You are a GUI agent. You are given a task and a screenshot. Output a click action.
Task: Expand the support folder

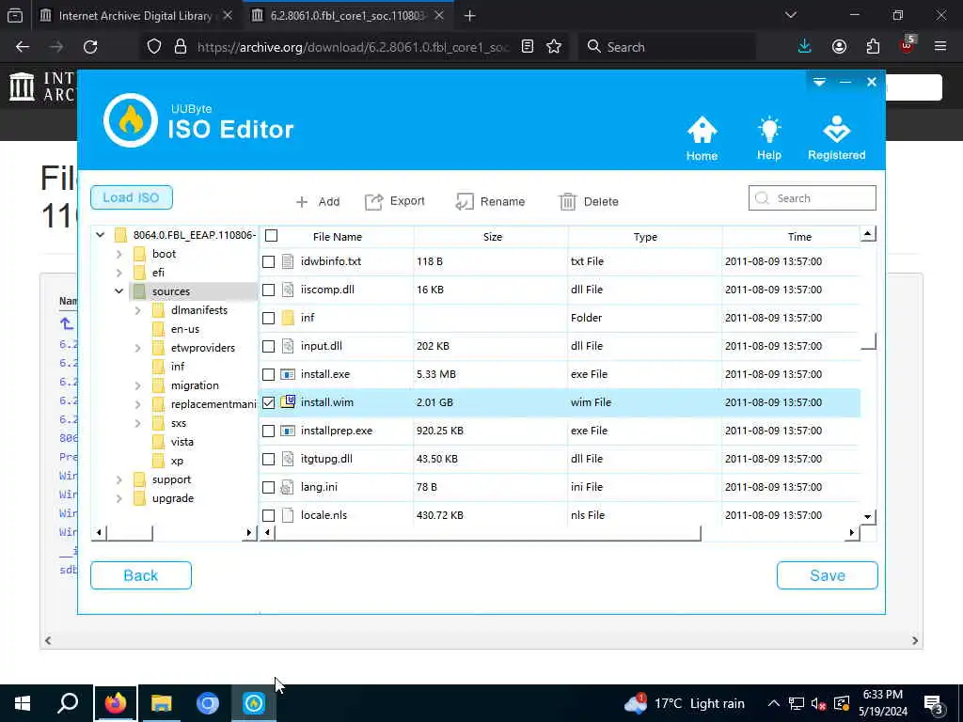[x=119, y=479]
